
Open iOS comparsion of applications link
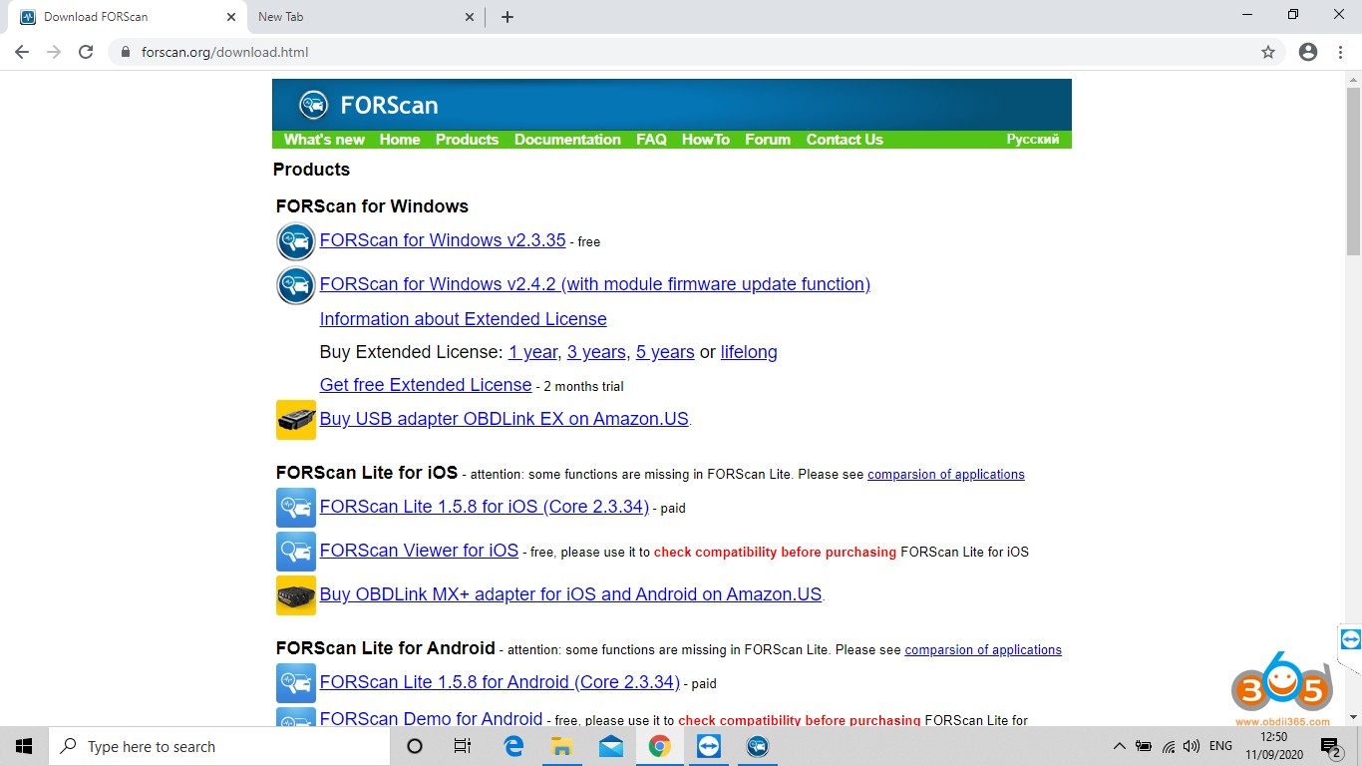pyautogui.click(x=946, y=474)
